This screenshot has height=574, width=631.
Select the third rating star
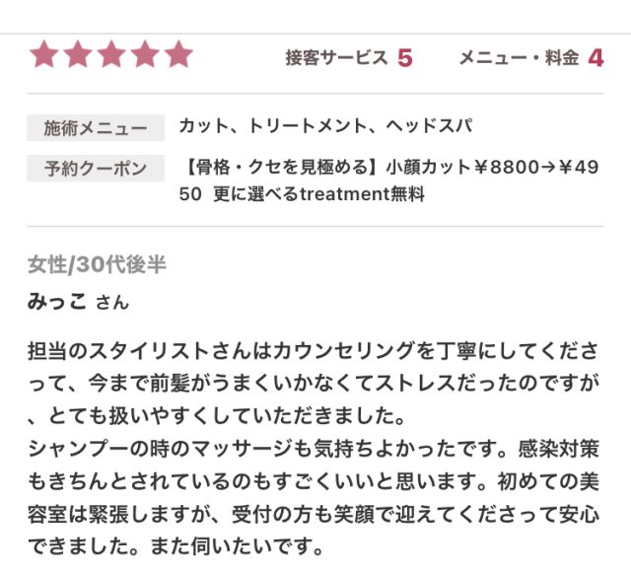pos(111,55)
